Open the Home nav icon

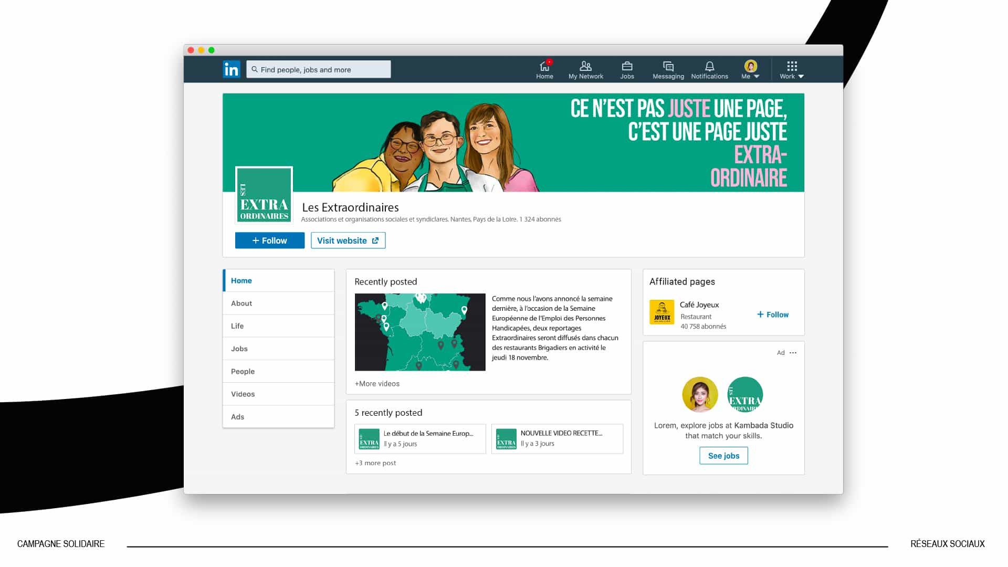(x=544, y=70)
